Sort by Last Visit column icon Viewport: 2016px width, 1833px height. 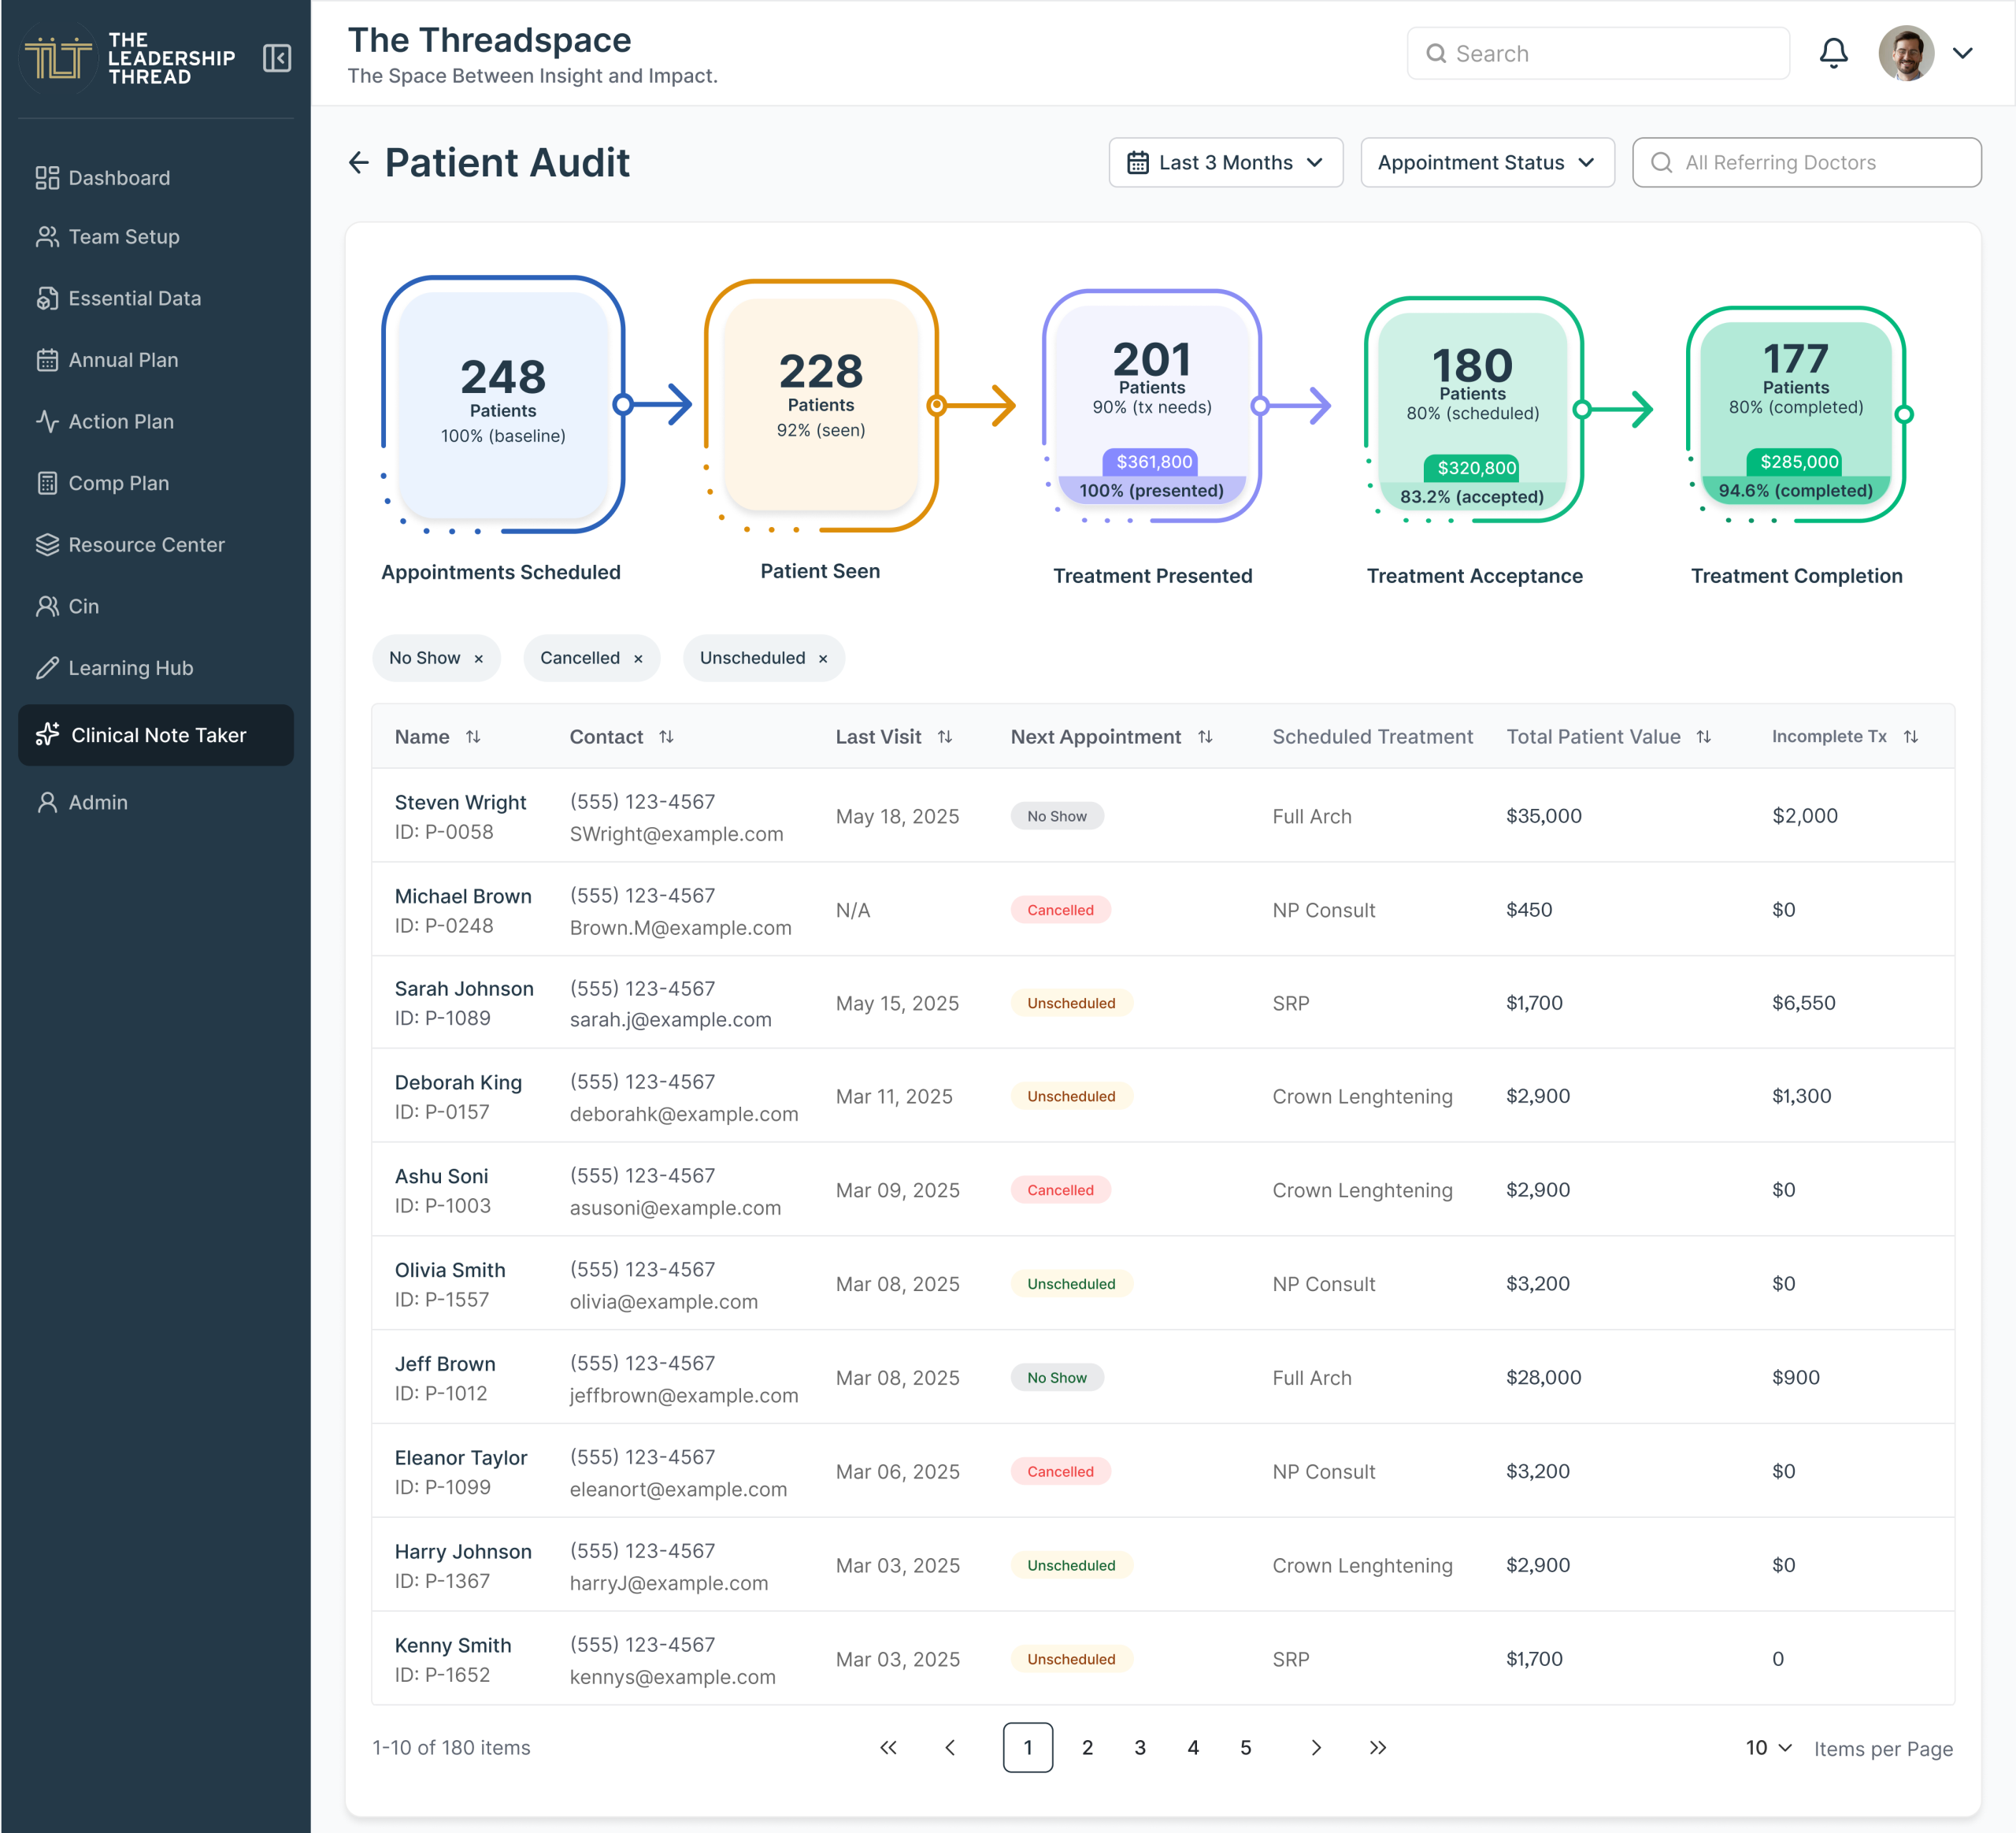click(945, 737)
